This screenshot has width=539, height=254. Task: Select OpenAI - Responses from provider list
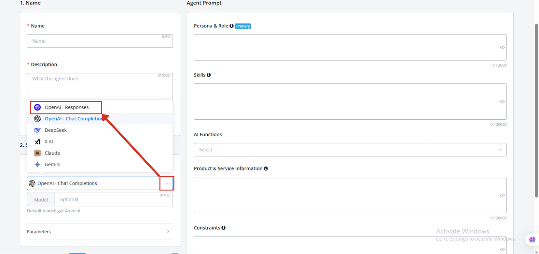[66, 107]
